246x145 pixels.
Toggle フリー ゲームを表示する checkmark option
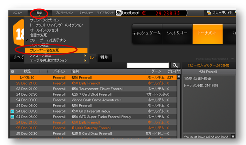pos(48,40)
